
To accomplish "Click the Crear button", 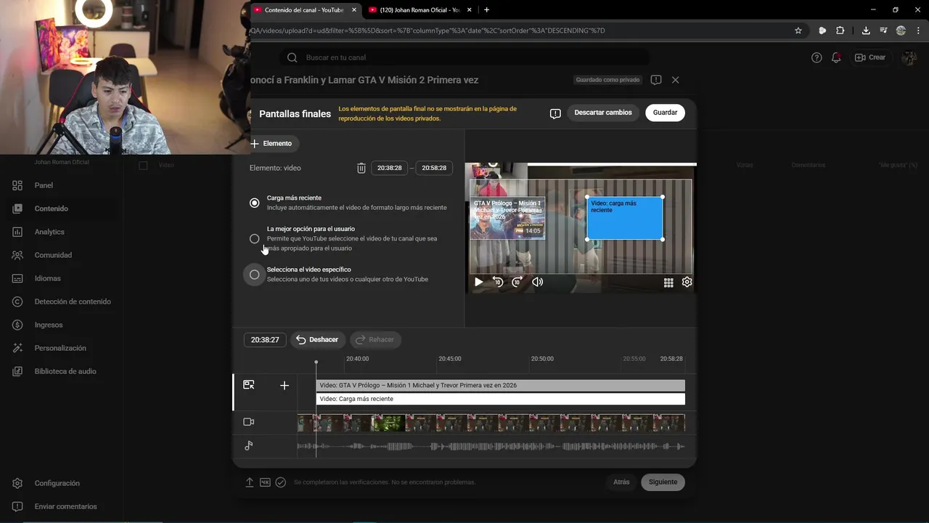I will pyautogui.click(x=871, y=57).
